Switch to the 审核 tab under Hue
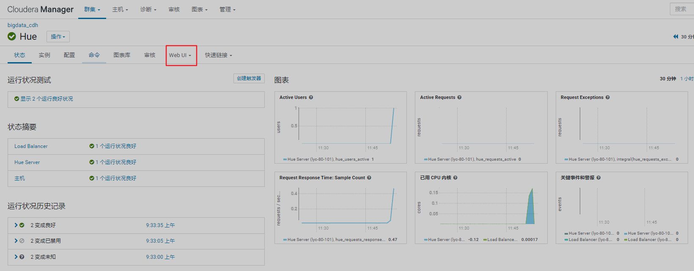The image size is (694, 271). [150, 55]
